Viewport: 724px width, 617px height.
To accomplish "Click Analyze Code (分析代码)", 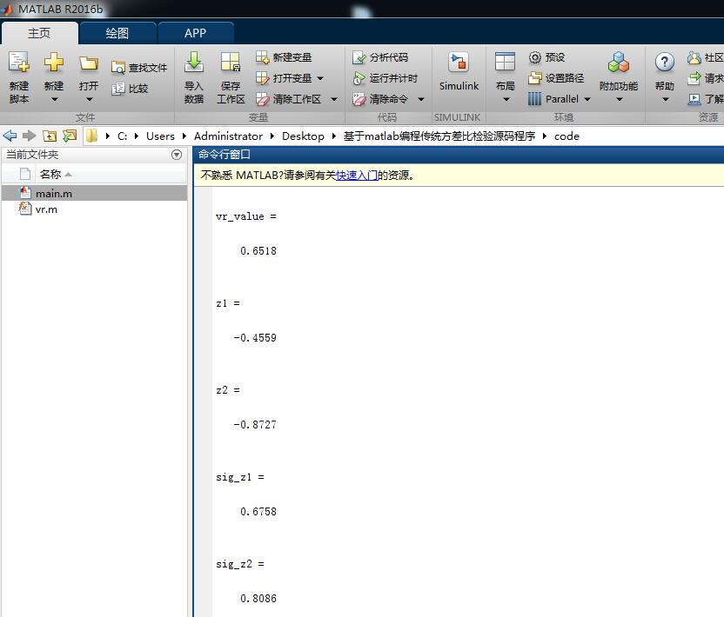I will click(x=380, y=57).
